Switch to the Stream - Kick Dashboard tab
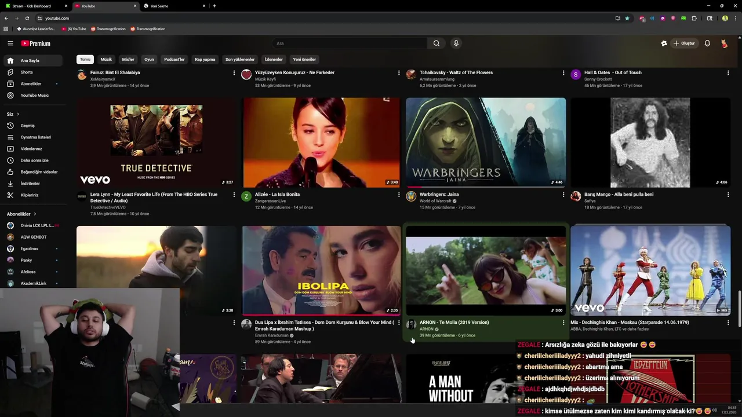The image size is (742, 417). pos(35,6)
